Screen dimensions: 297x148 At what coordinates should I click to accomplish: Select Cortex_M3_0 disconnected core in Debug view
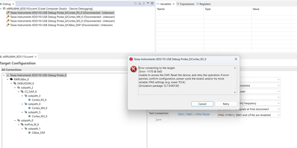coord(62,21)
